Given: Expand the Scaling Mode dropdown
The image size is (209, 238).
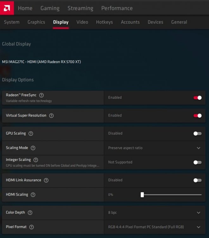Looking at the screenshot, I should (199, 148).
